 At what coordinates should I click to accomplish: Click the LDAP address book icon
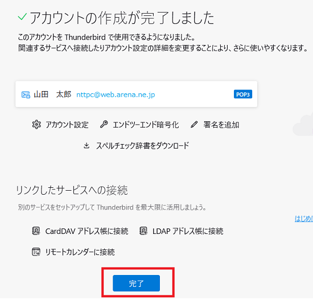143,231
